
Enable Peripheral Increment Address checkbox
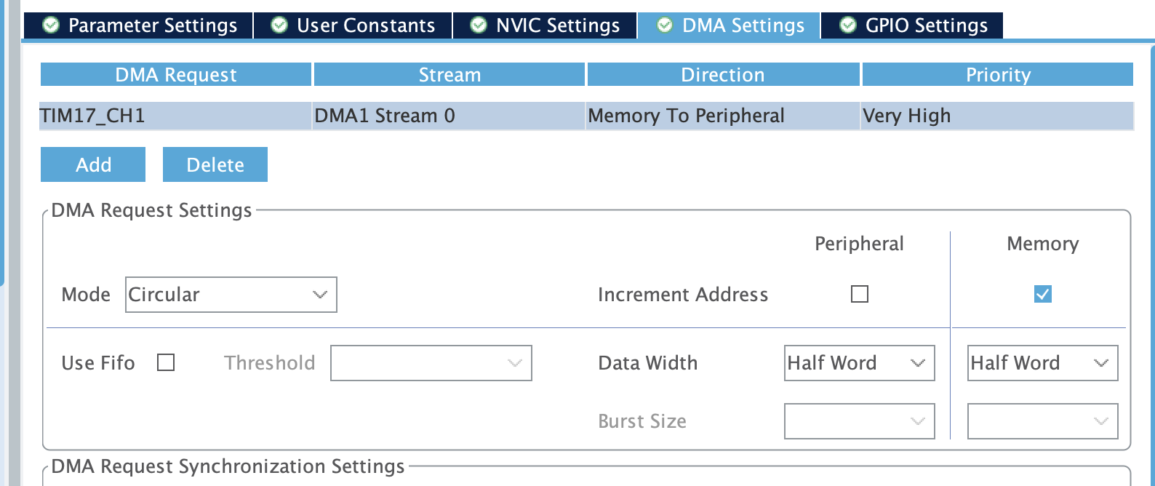[860, 294]
